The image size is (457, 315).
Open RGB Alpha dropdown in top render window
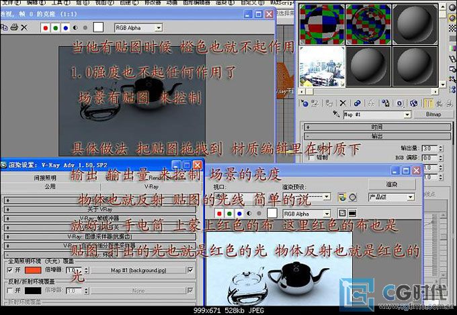point(139,27)
